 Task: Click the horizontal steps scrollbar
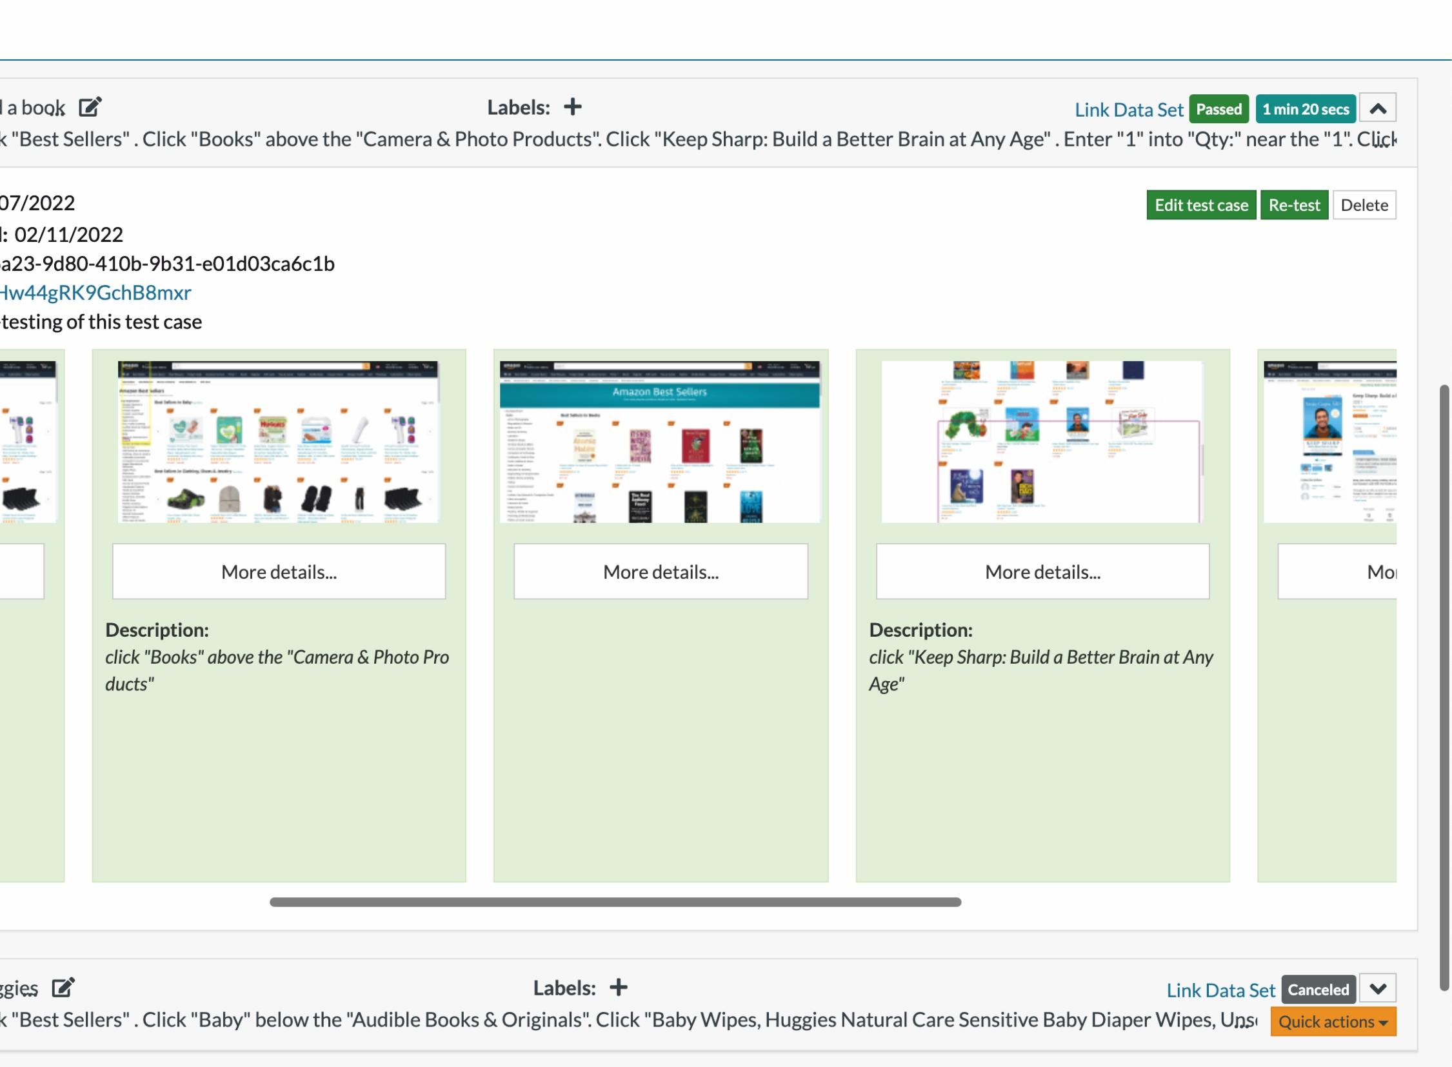pyautogui.click(x=615, y=902)
